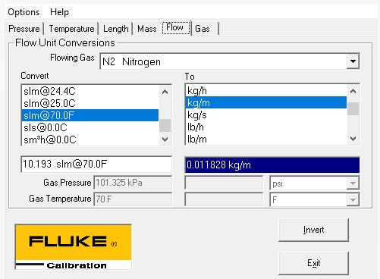Image resolution: width=380 pixels, height=279 pixels.
Task: Open the Help menu
Action: coord(59,12)
